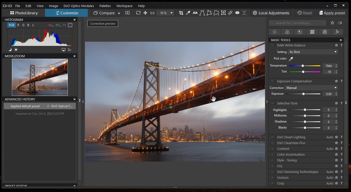This screenshot has width=351, height=192.
Task: Set zoom to 1:1
Action: tap(152, 13)
